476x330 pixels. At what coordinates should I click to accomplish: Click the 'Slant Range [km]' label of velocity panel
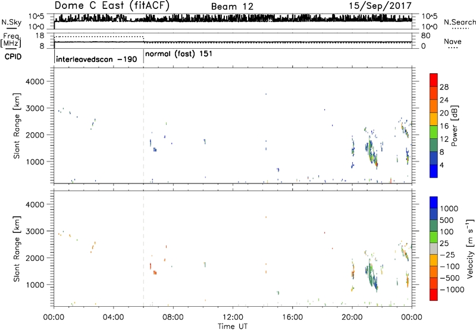[17, 249]
